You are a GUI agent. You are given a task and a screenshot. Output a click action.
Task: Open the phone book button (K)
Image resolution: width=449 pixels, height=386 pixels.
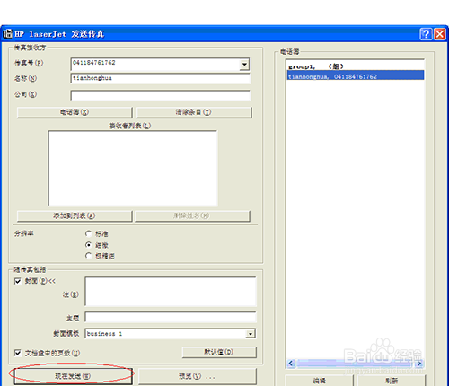[x=75, y=112]
